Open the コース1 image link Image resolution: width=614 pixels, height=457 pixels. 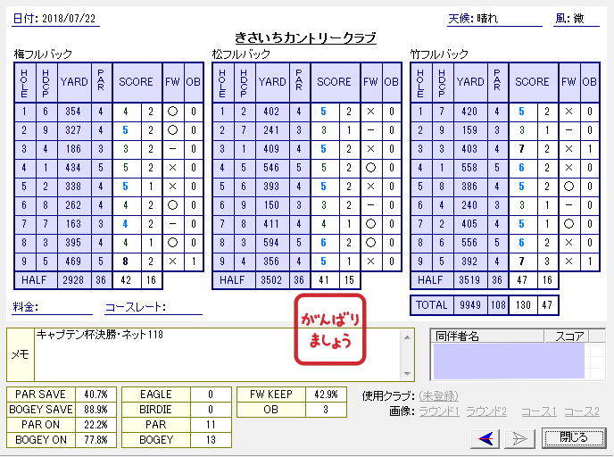click(539, 411)
